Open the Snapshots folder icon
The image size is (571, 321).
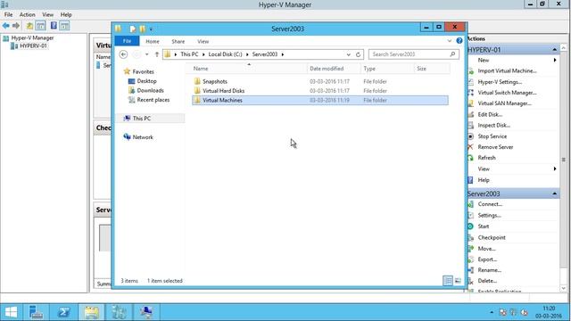pyautogui.click(x=197, y=81)
